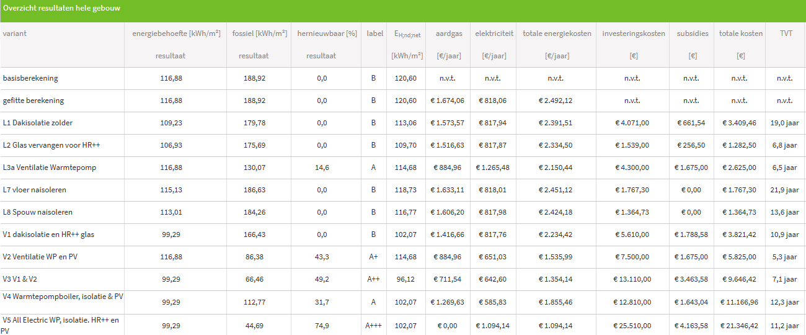Click the € 3.463,58 subsidies cell

[693, 279]
